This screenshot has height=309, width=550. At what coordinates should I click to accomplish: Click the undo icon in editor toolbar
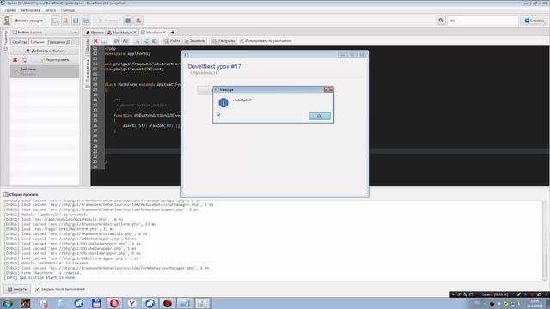(117, 41)
